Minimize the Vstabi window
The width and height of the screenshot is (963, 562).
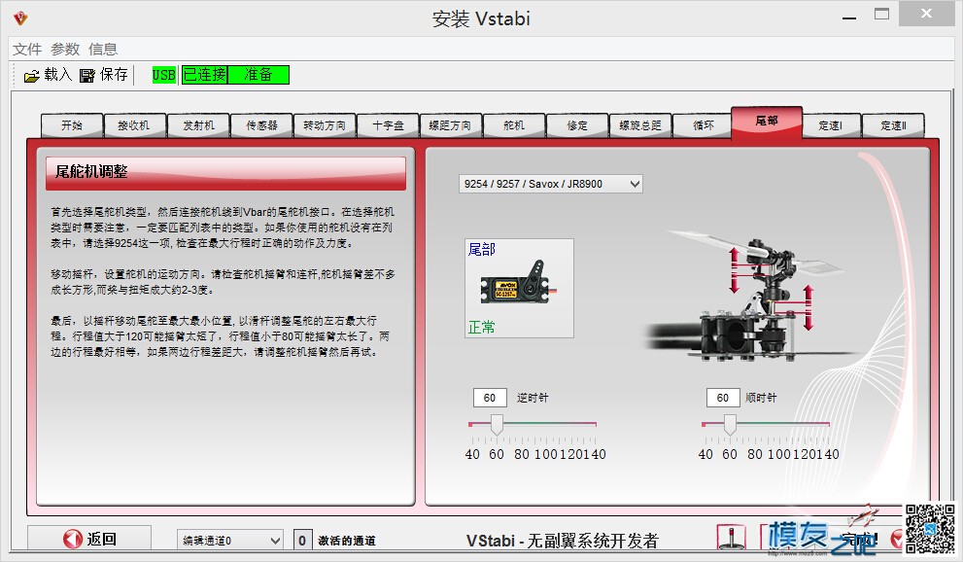pyautogui.click(x=849, y=18)
